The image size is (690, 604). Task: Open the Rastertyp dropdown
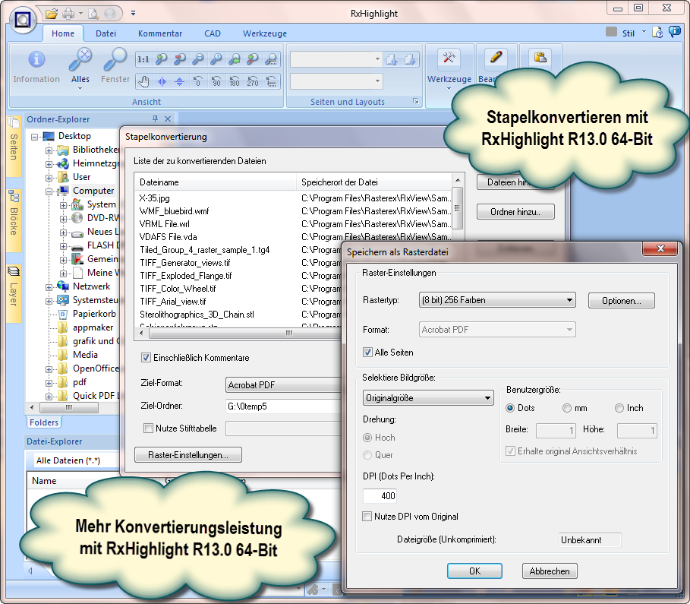pos(497,301)
